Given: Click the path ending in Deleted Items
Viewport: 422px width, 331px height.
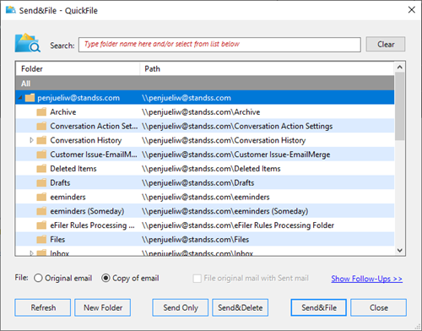Looking at the screenshot, I should pyautogui.click(x=211, y=169).
